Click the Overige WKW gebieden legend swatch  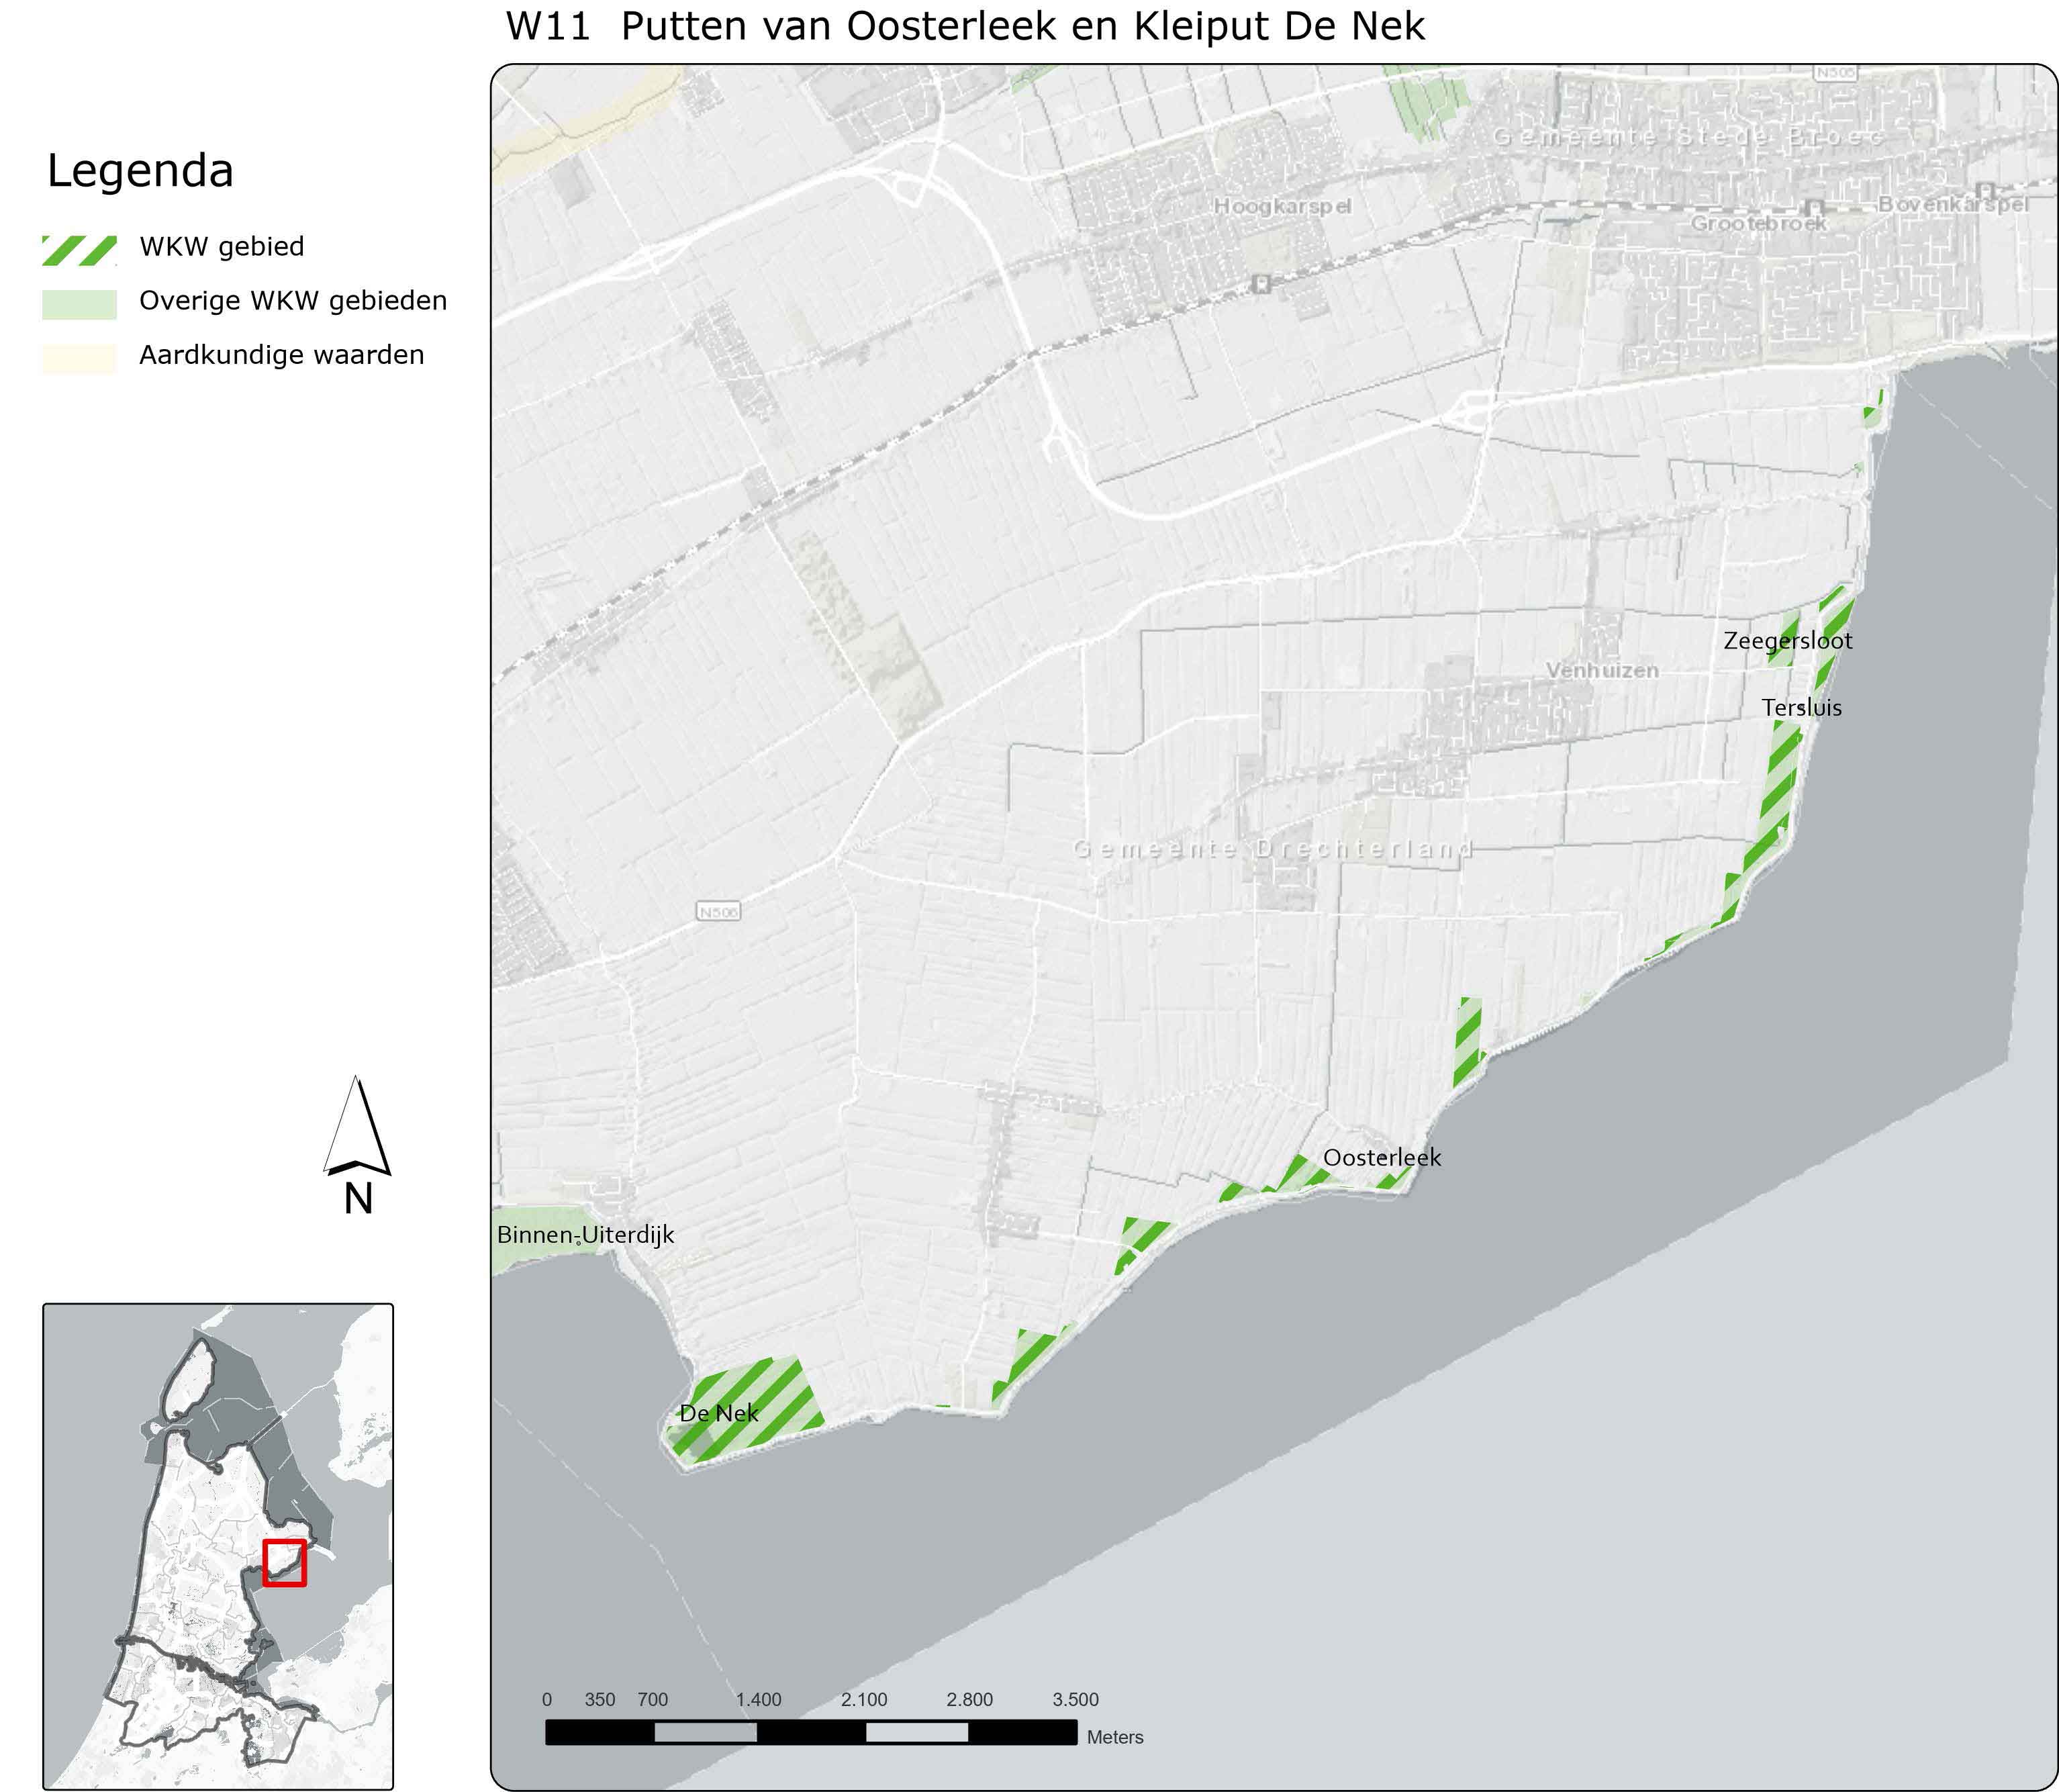pos(79,304)
